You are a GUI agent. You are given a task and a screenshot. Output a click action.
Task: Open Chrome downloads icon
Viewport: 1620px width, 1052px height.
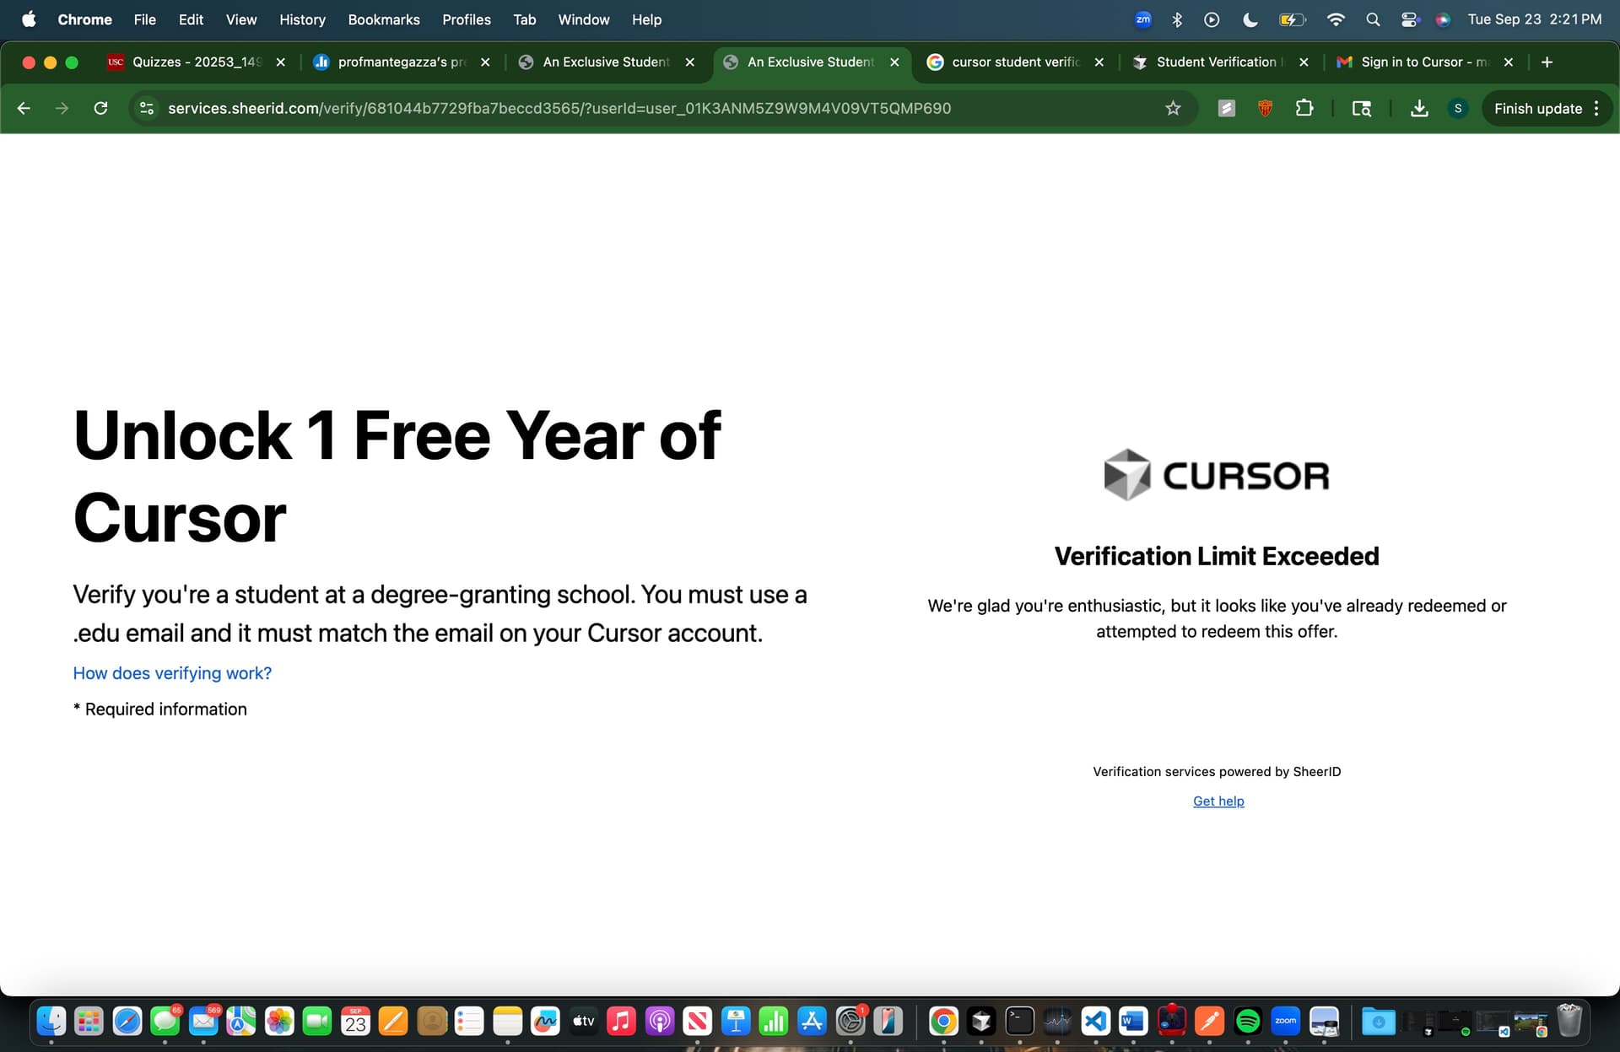[x=1419, y=108]
